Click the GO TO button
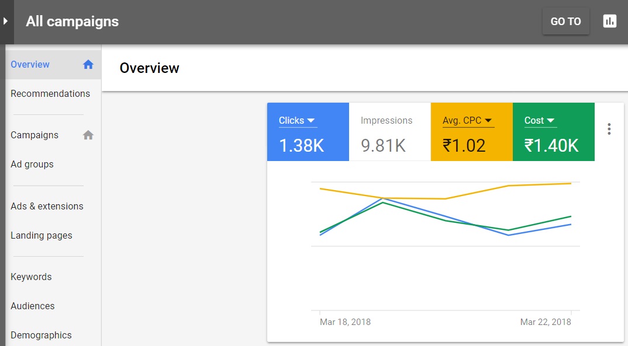628x346 pixels. (565, 21)
